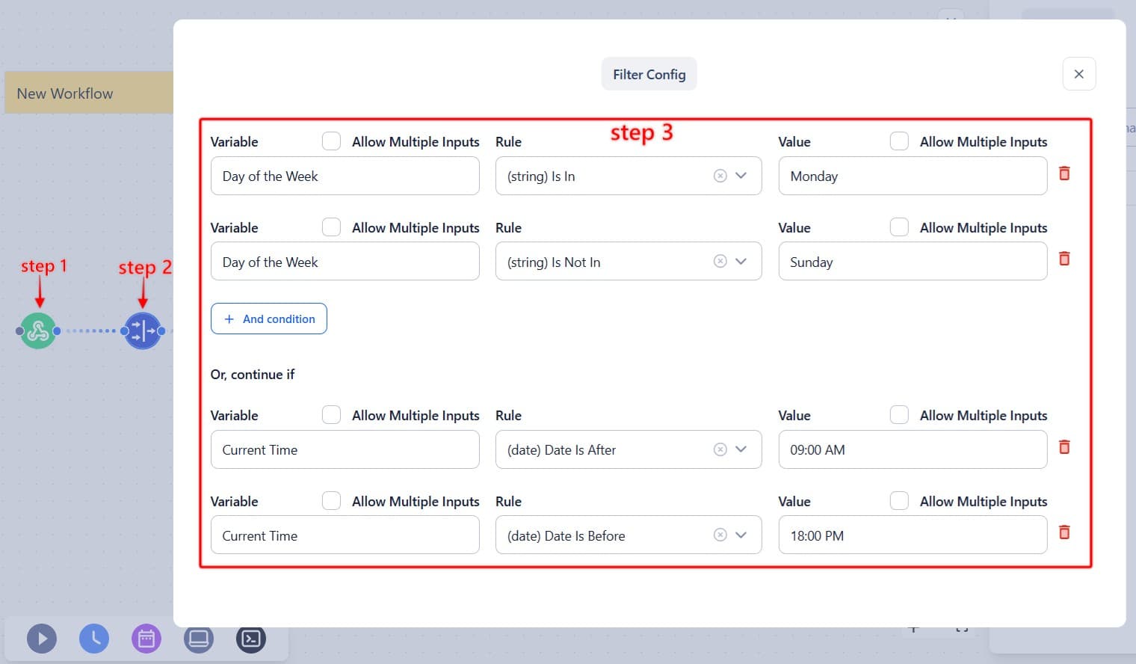The height and width of the screenshot is (664, 1136).
Task: Select the green webhook trigger node
Action: click(37, 330)
